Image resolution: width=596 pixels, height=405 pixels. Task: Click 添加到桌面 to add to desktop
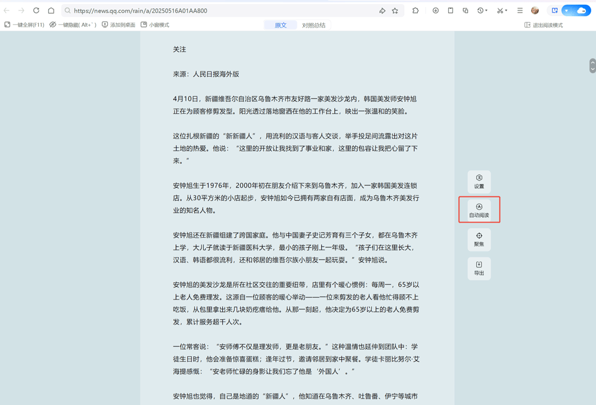(115, 24)
